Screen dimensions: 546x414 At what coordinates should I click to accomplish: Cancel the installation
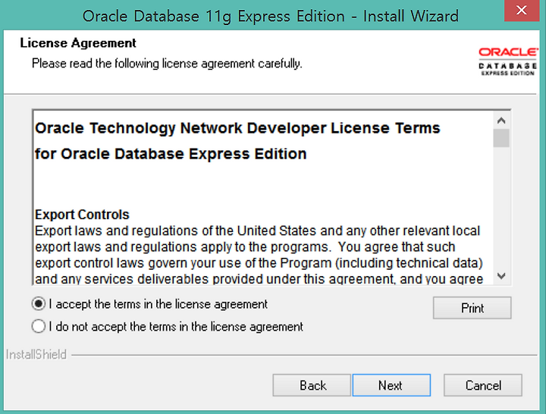click(483, 385)
